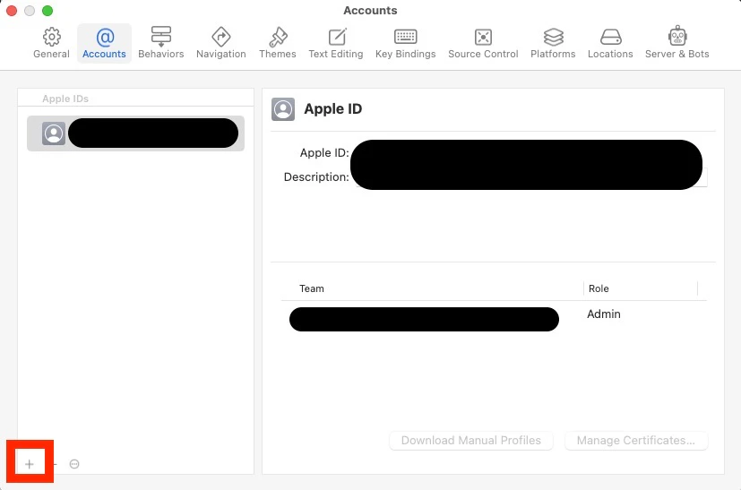The height and width of the screenshot is (490, 741).
Task: Switch to the Navigation preferences tab
Action: [x=221, y=43]
